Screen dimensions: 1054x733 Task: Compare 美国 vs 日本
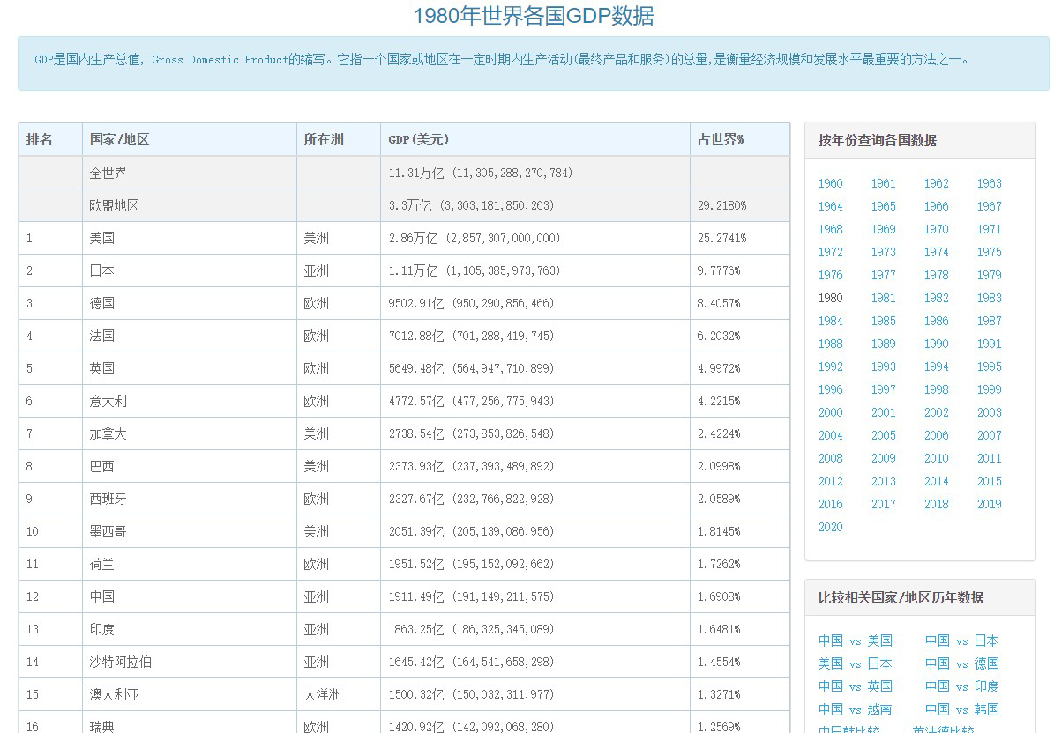pos(855,663)
